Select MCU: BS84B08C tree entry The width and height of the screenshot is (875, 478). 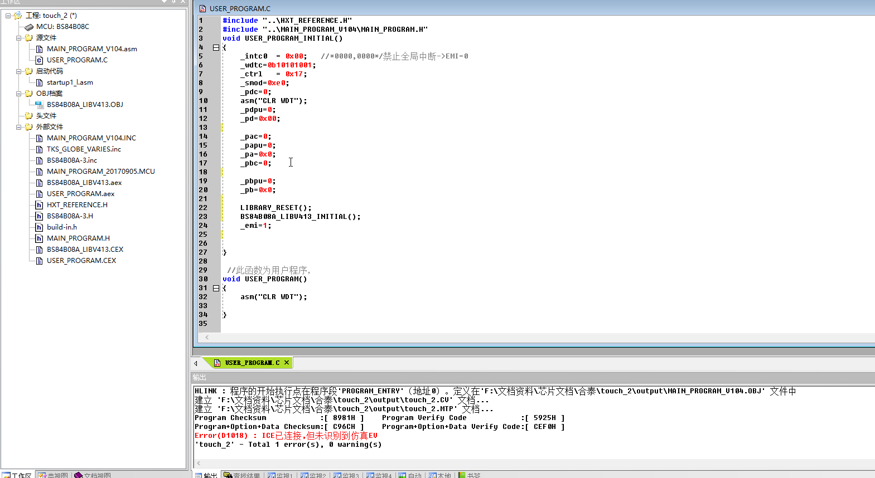[62, 27]
